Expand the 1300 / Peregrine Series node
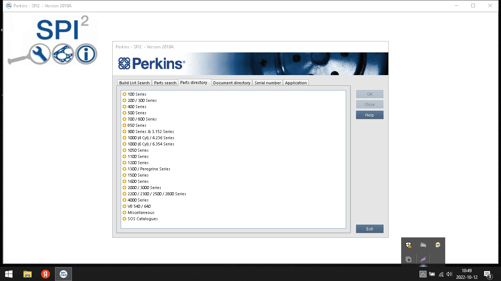Screen dimensions: 501x281 (124, 169)
